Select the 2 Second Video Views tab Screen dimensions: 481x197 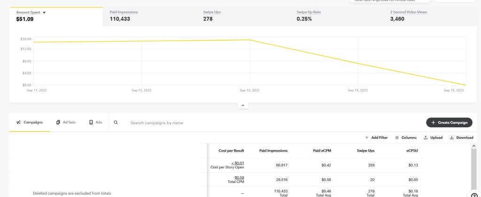pyautogui.click(x=430, y=16)
